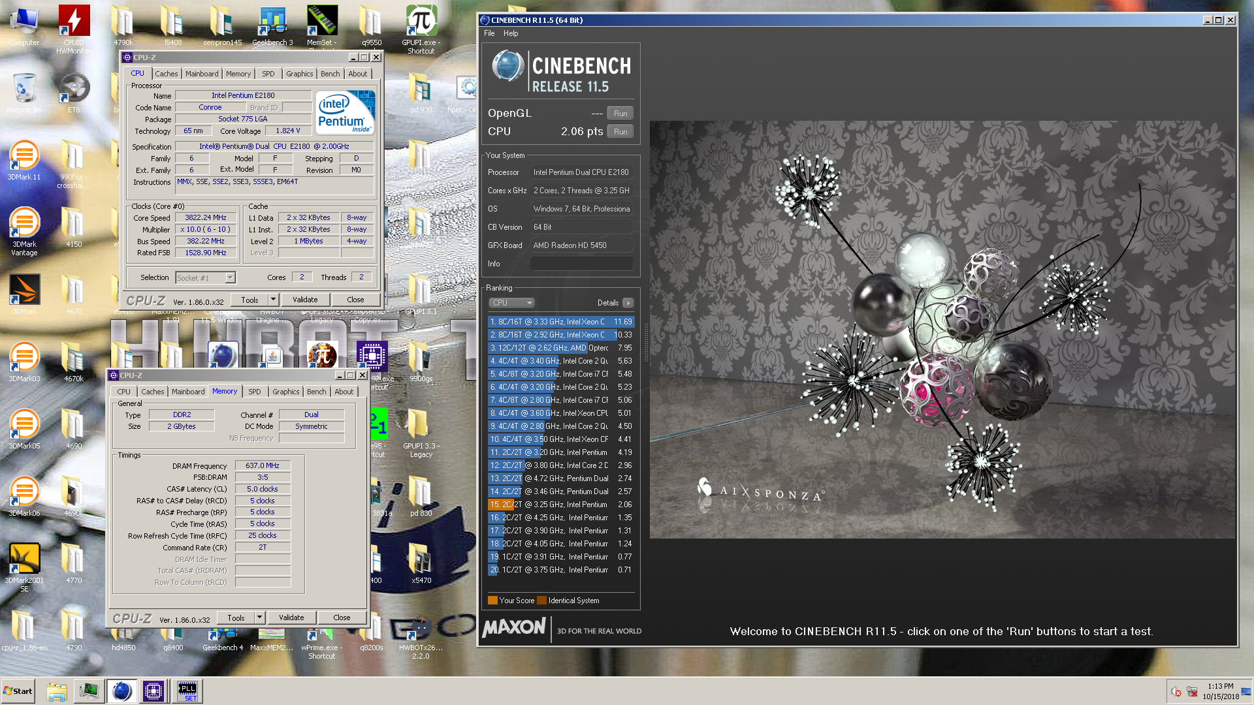This screenshot has height=705, width=1254.
Task: Click CPU-Z taskbar icon
Action: tap(153, 691)
